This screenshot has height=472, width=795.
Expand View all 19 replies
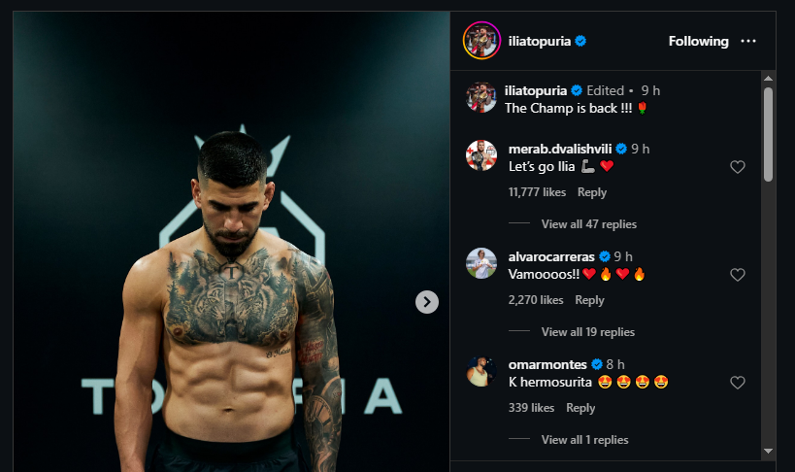(x=588, y=332)
